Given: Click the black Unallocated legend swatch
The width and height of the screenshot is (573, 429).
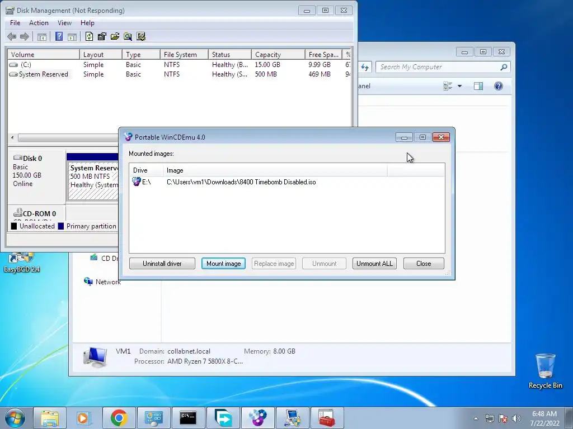Looking at the screenshot, I should click(x=14, y=226).
